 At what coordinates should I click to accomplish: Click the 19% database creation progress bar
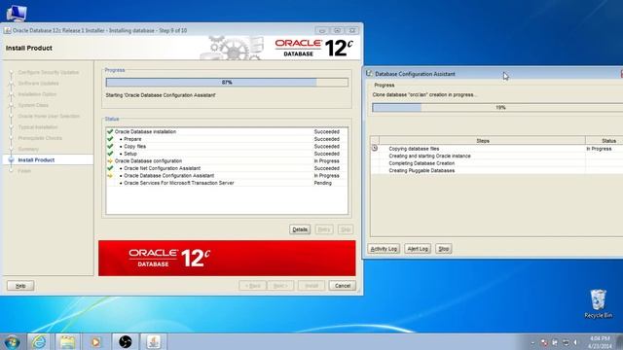(497, 107)
